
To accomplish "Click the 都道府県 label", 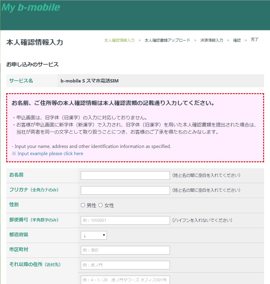I will pyautogui.click(x=19, y=235).
